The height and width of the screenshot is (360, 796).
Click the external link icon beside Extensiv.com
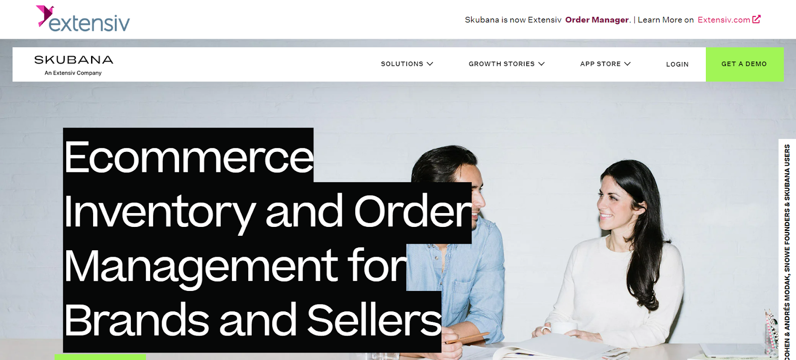coord(757,19)
